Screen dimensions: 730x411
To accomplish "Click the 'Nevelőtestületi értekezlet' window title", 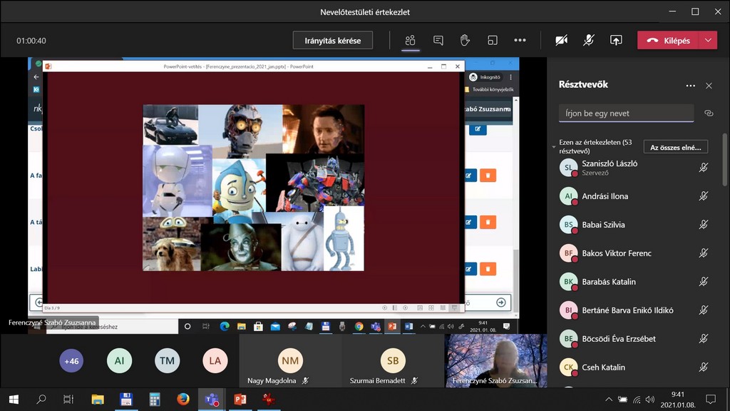I will click(365, 12).
